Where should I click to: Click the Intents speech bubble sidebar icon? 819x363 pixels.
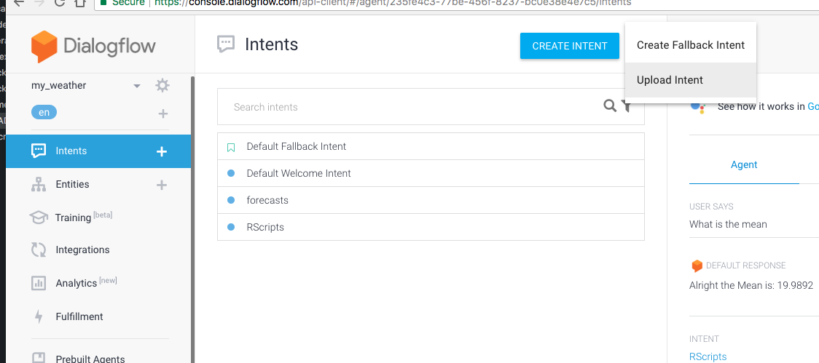pyautogui.click(x=39, y=151)
